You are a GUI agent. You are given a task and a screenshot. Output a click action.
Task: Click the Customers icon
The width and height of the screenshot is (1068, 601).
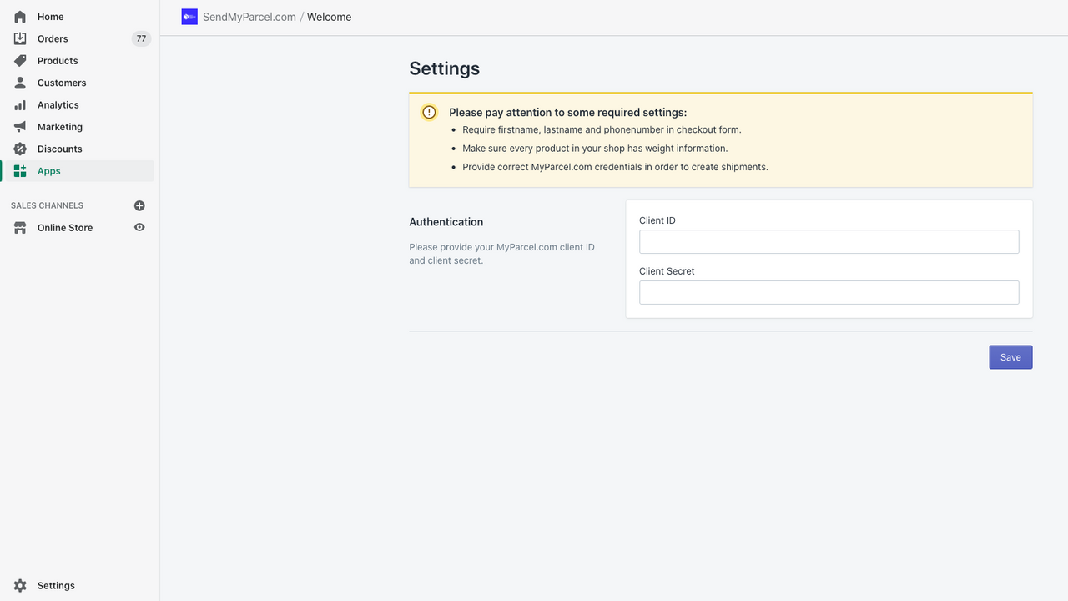(18, 83)
